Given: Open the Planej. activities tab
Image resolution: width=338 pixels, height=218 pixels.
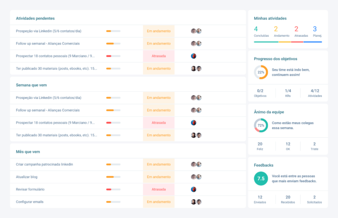Looking at the screenshot, I should click(317, 32).
